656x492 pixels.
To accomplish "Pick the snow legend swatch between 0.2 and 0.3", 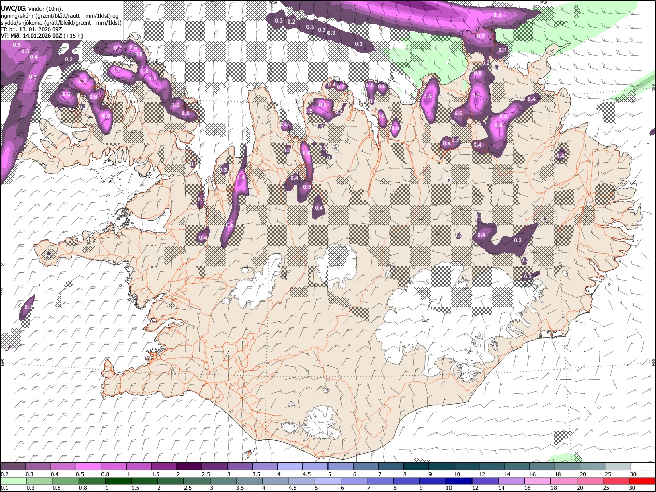I will tap(13, 467).
